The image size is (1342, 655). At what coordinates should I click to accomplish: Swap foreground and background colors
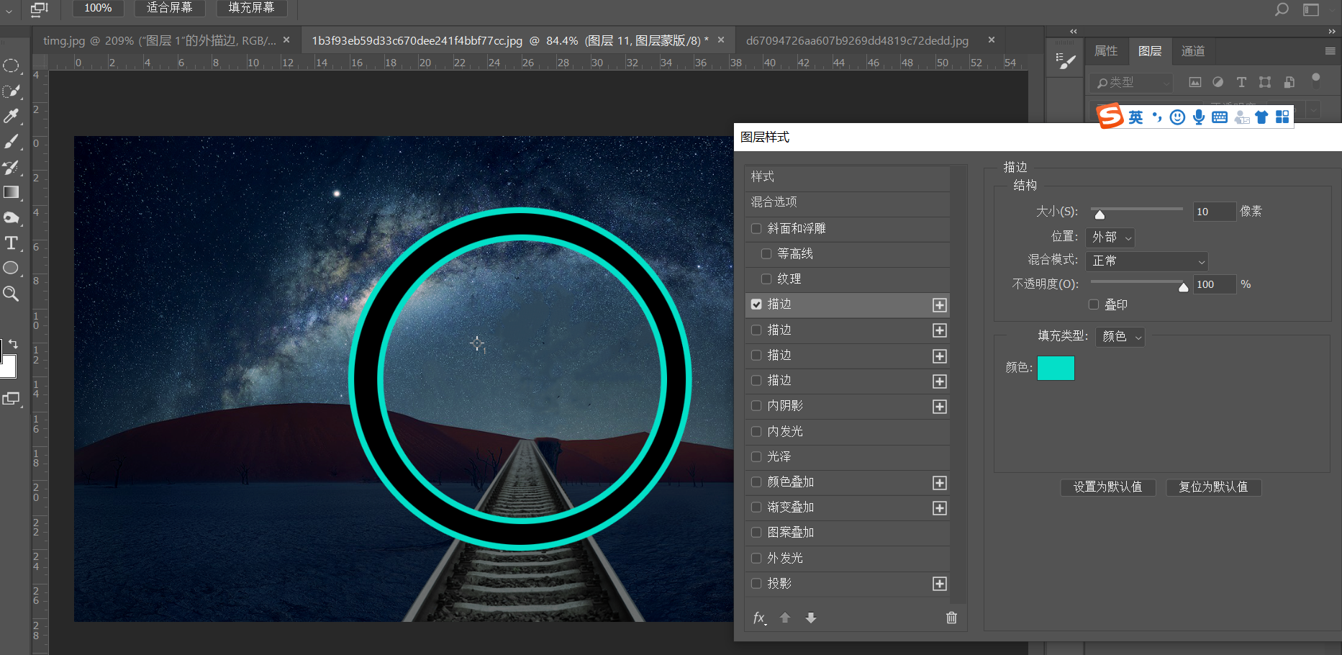[13, 344]
